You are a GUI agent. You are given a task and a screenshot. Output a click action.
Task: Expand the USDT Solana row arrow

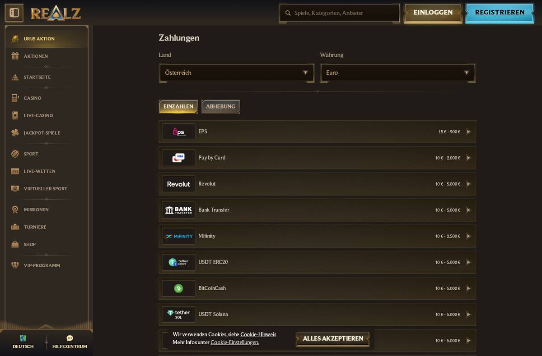[x=468, y=315]
